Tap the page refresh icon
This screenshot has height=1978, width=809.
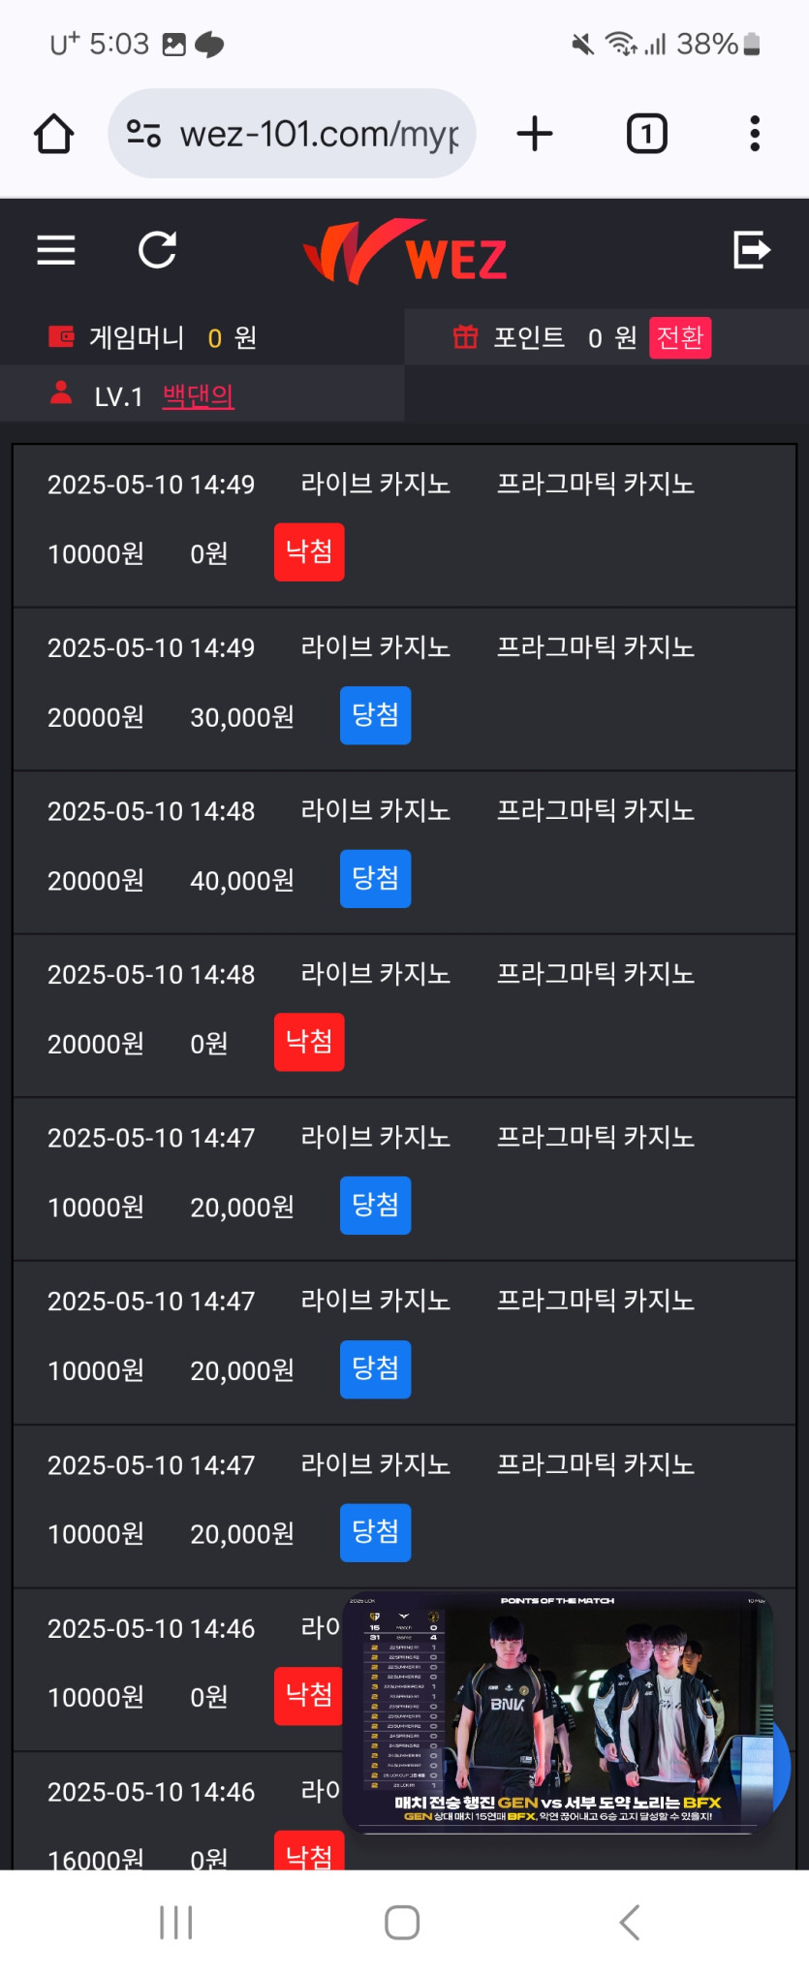(x=157, y=250)
